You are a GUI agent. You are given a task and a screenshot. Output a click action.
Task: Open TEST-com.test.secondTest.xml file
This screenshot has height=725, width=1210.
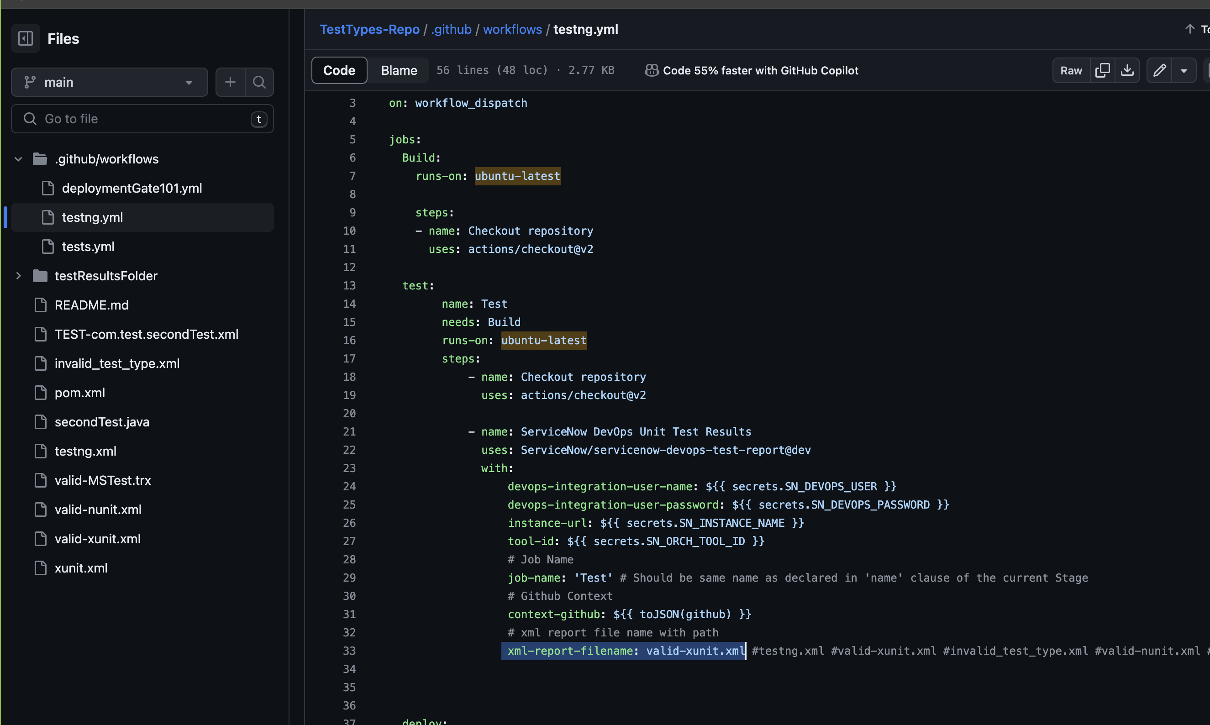(147, 334)
